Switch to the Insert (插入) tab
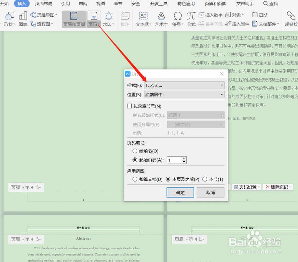This screenshot has width=298, height=262. [x=22, y=4]
